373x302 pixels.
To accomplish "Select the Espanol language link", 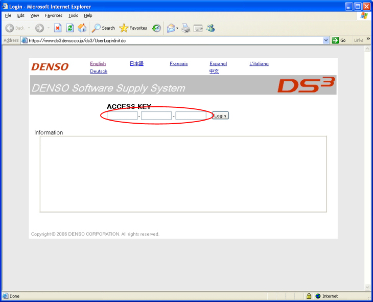I will pyautogui.click(x=218, y=63).
